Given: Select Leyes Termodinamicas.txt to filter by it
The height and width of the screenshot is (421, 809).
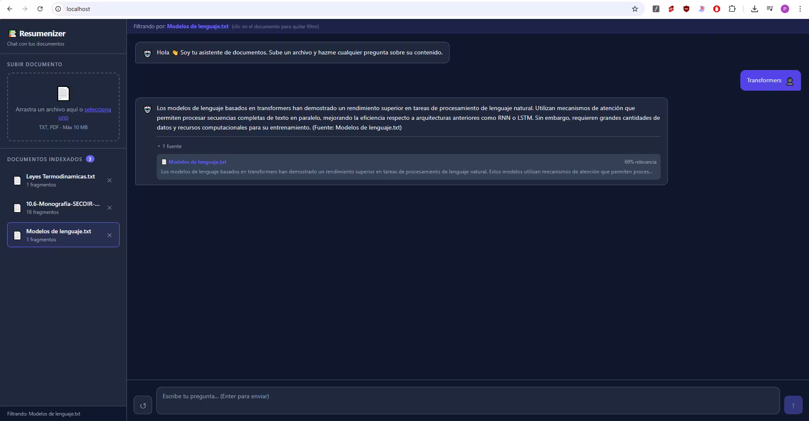Looking at the screenshot, I should tap(60, 180).
